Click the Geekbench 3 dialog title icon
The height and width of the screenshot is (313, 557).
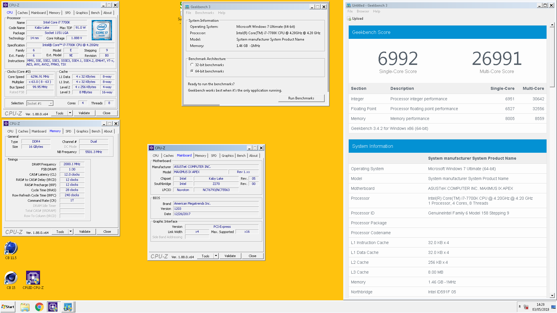[187, 7]
